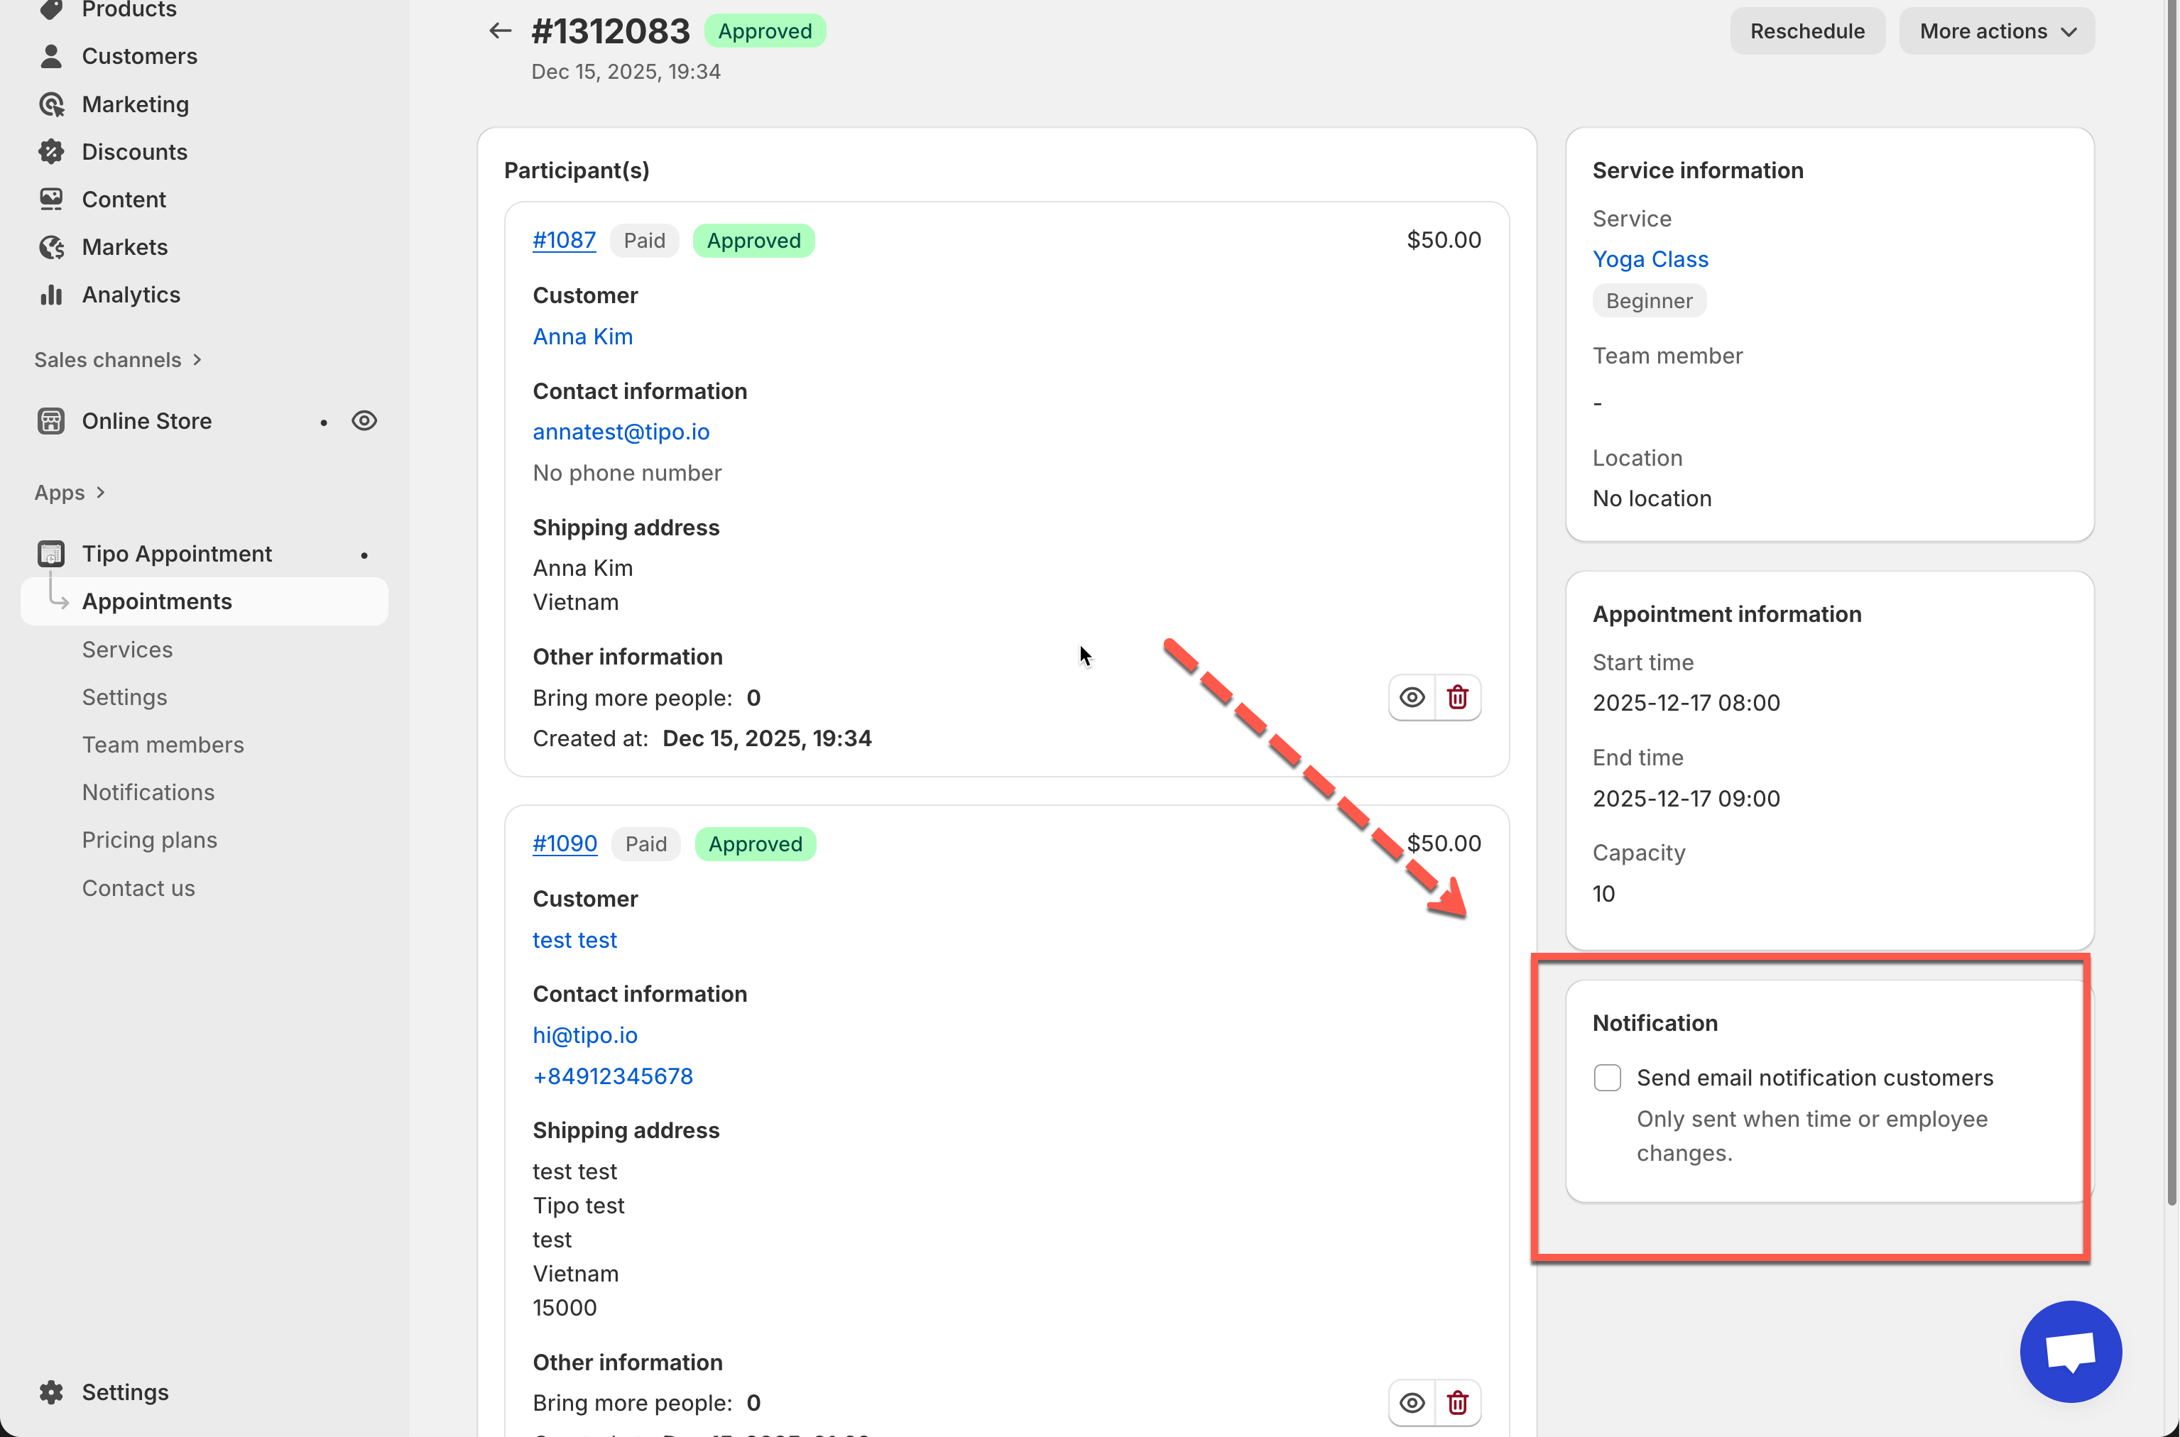Open customer Anna Kim link
The height and width of the screenshot is (1437, 2180).
[x=583, y=337]
